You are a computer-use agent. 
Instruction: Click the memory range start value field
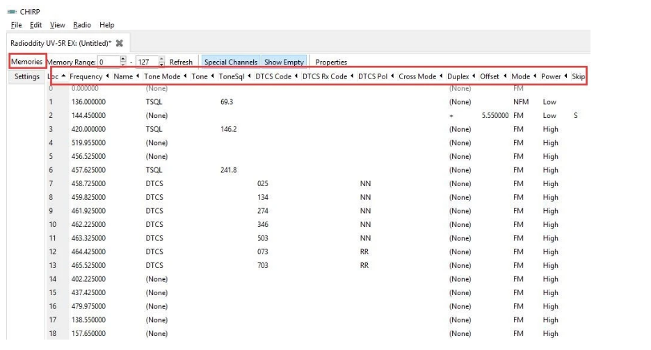click(108, 62)
